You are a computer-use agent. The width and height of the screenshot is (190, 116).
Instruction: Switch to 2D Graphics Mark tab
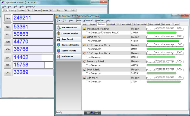124,24
